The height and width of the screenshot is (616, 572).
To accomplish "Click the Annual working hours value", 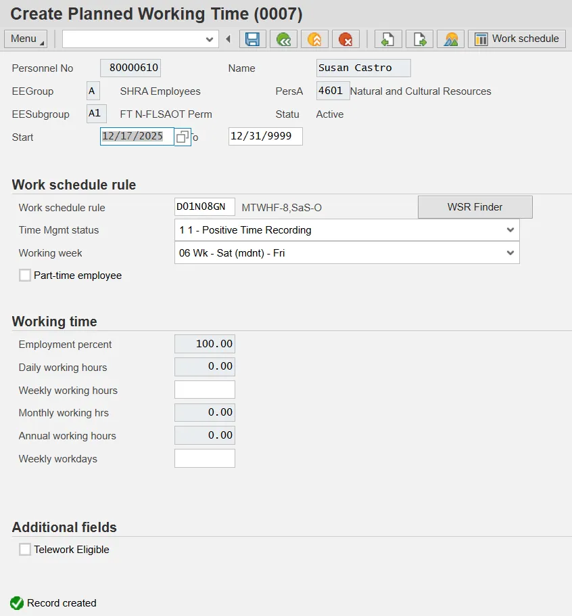I will [205, 435].
